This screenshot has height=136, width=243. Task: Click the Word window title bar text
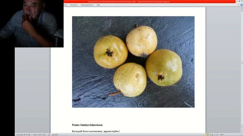(x=129, y=2)
